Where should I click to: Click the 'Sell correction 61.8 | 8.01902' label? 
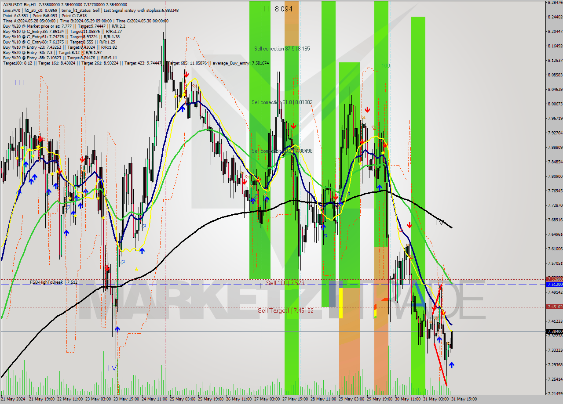click(282, 102)
